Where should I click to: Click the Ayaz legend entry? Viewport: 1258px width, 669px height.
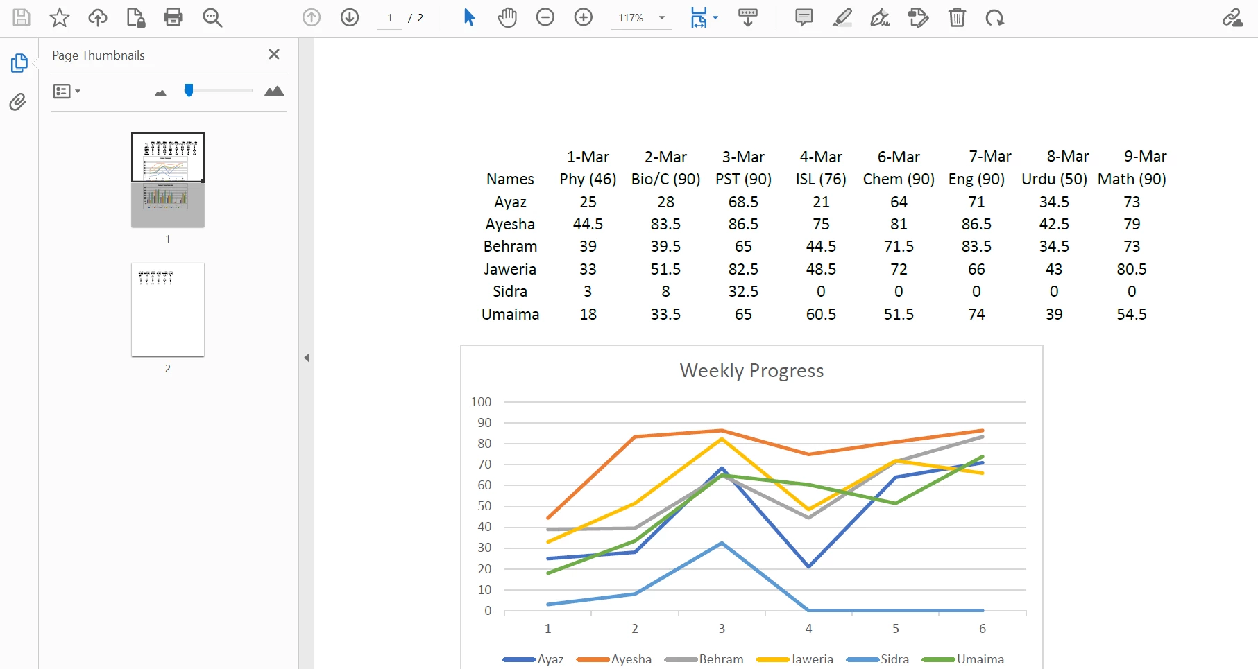coord(533,659)
